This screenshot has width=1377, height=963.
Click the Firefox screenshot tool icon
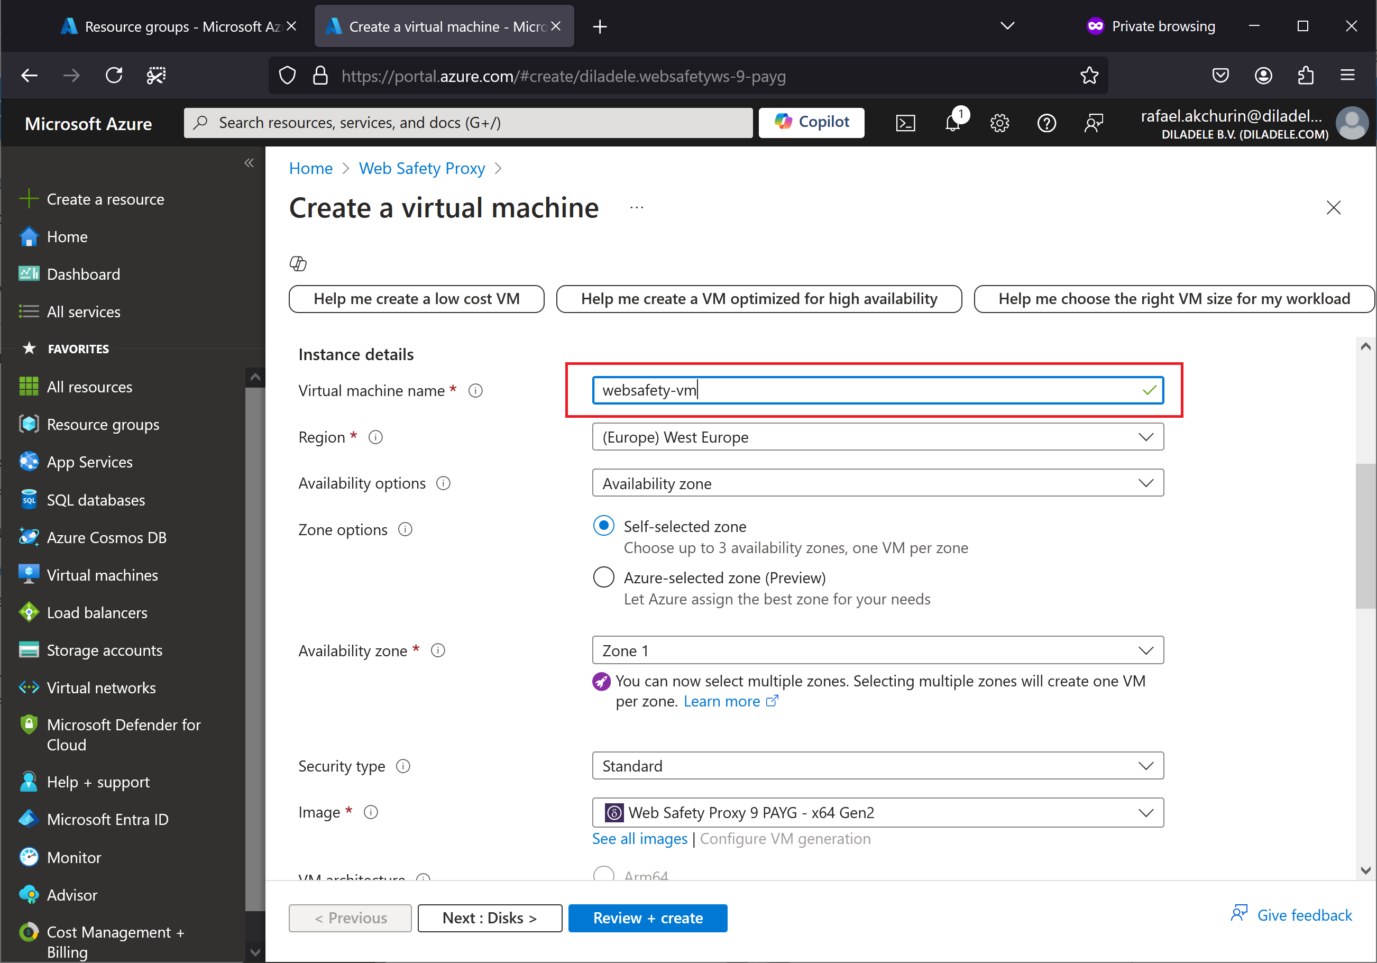tap(156, 76)
